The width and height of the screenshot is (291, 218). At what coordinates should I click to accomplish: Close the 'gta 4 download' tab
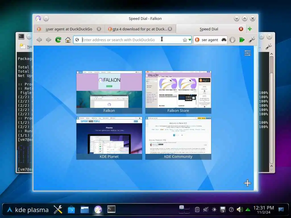[x=170, y=29]
